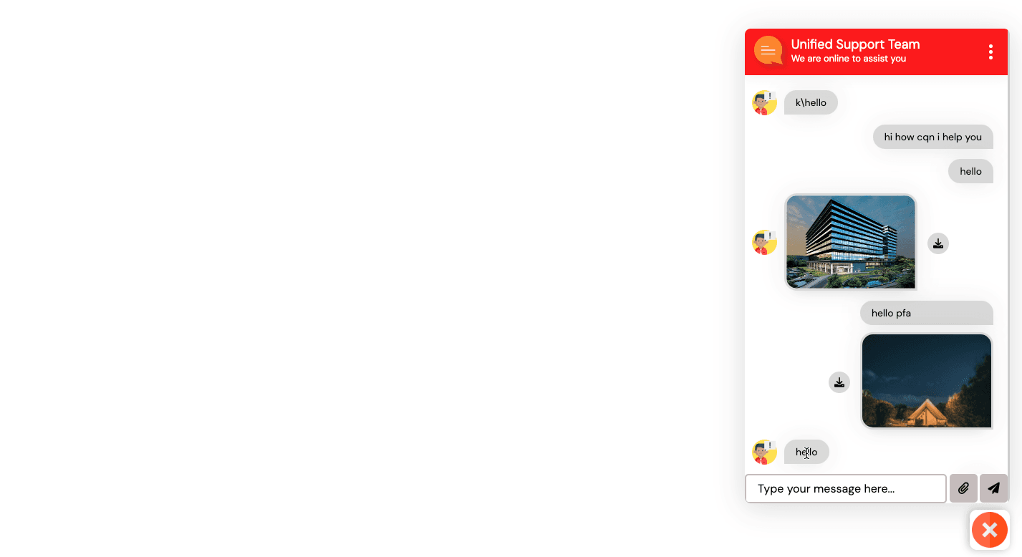Attach a file with the paperclip icon
The width and height of the screenshot is (1022, 557).
click(x=963, y=488)
